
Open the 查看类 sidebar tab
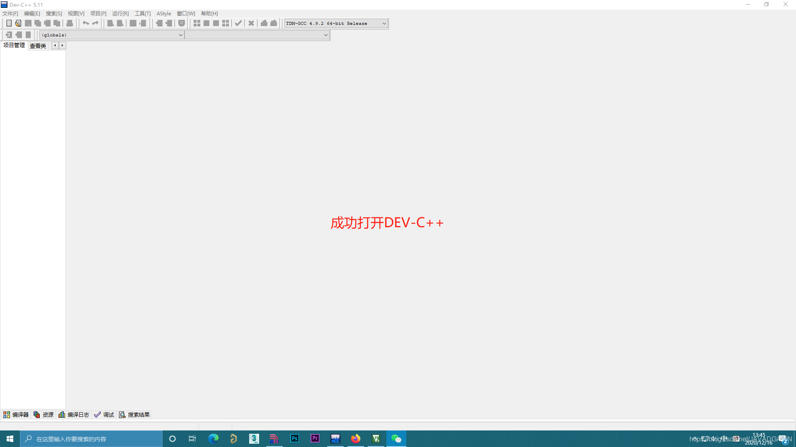coord(37,46)
